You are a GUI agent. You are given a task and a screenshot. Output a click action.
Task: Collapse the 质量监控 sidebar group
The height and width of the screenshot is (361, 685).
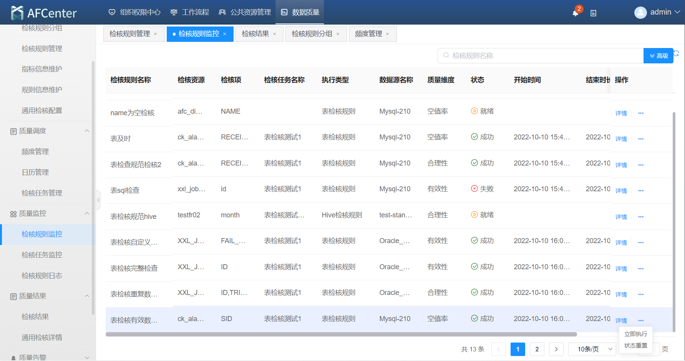[x=87, y=214]
